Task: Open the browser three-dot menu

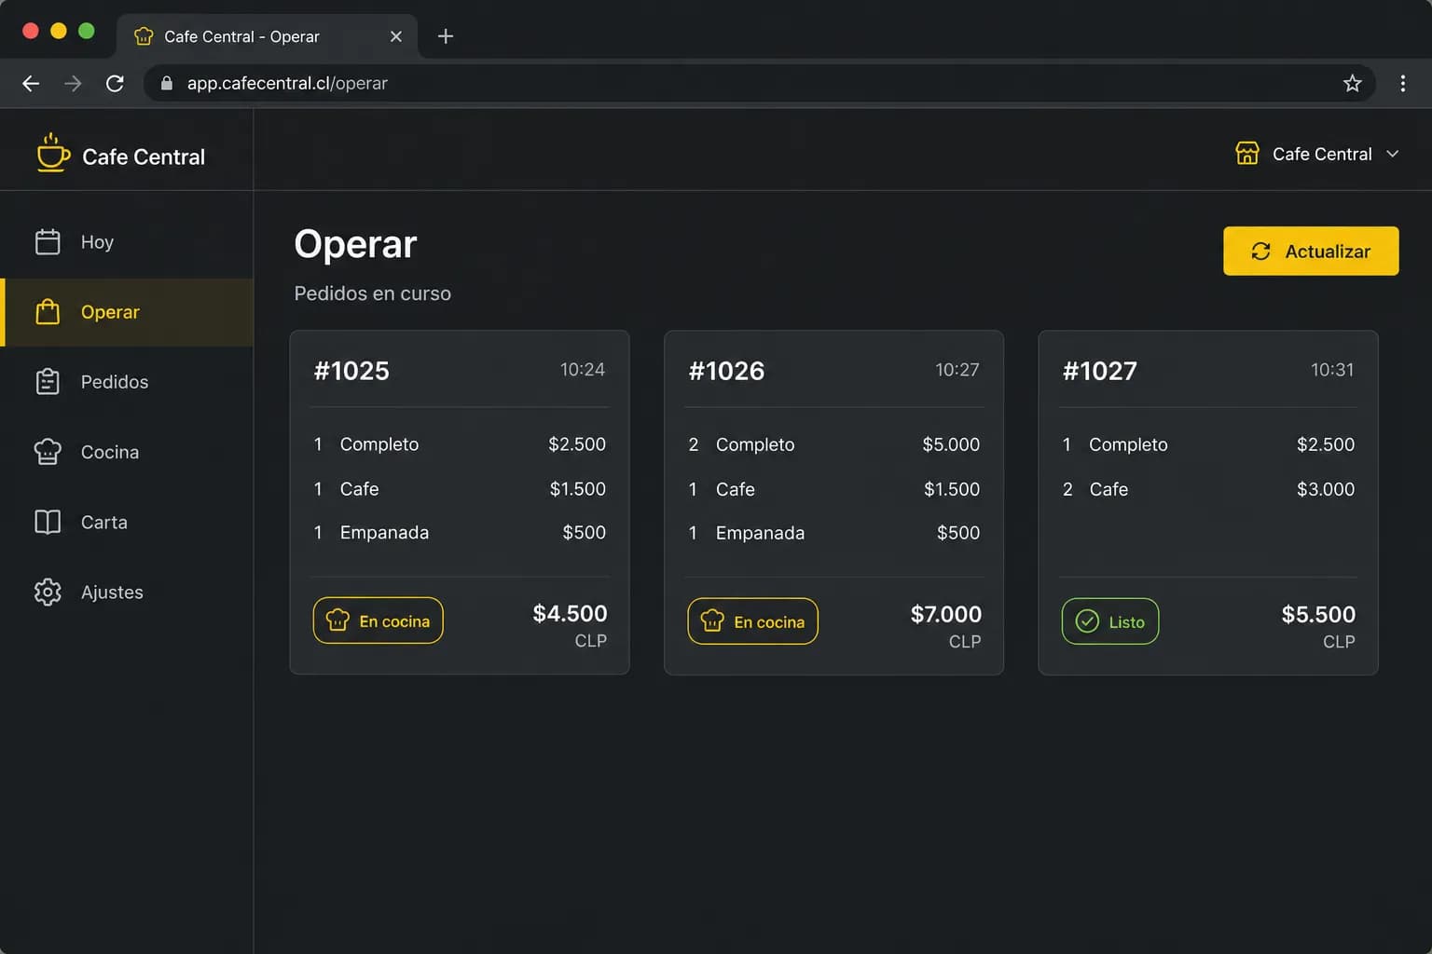Action: pyautogui.click(x=1403, y=84)
